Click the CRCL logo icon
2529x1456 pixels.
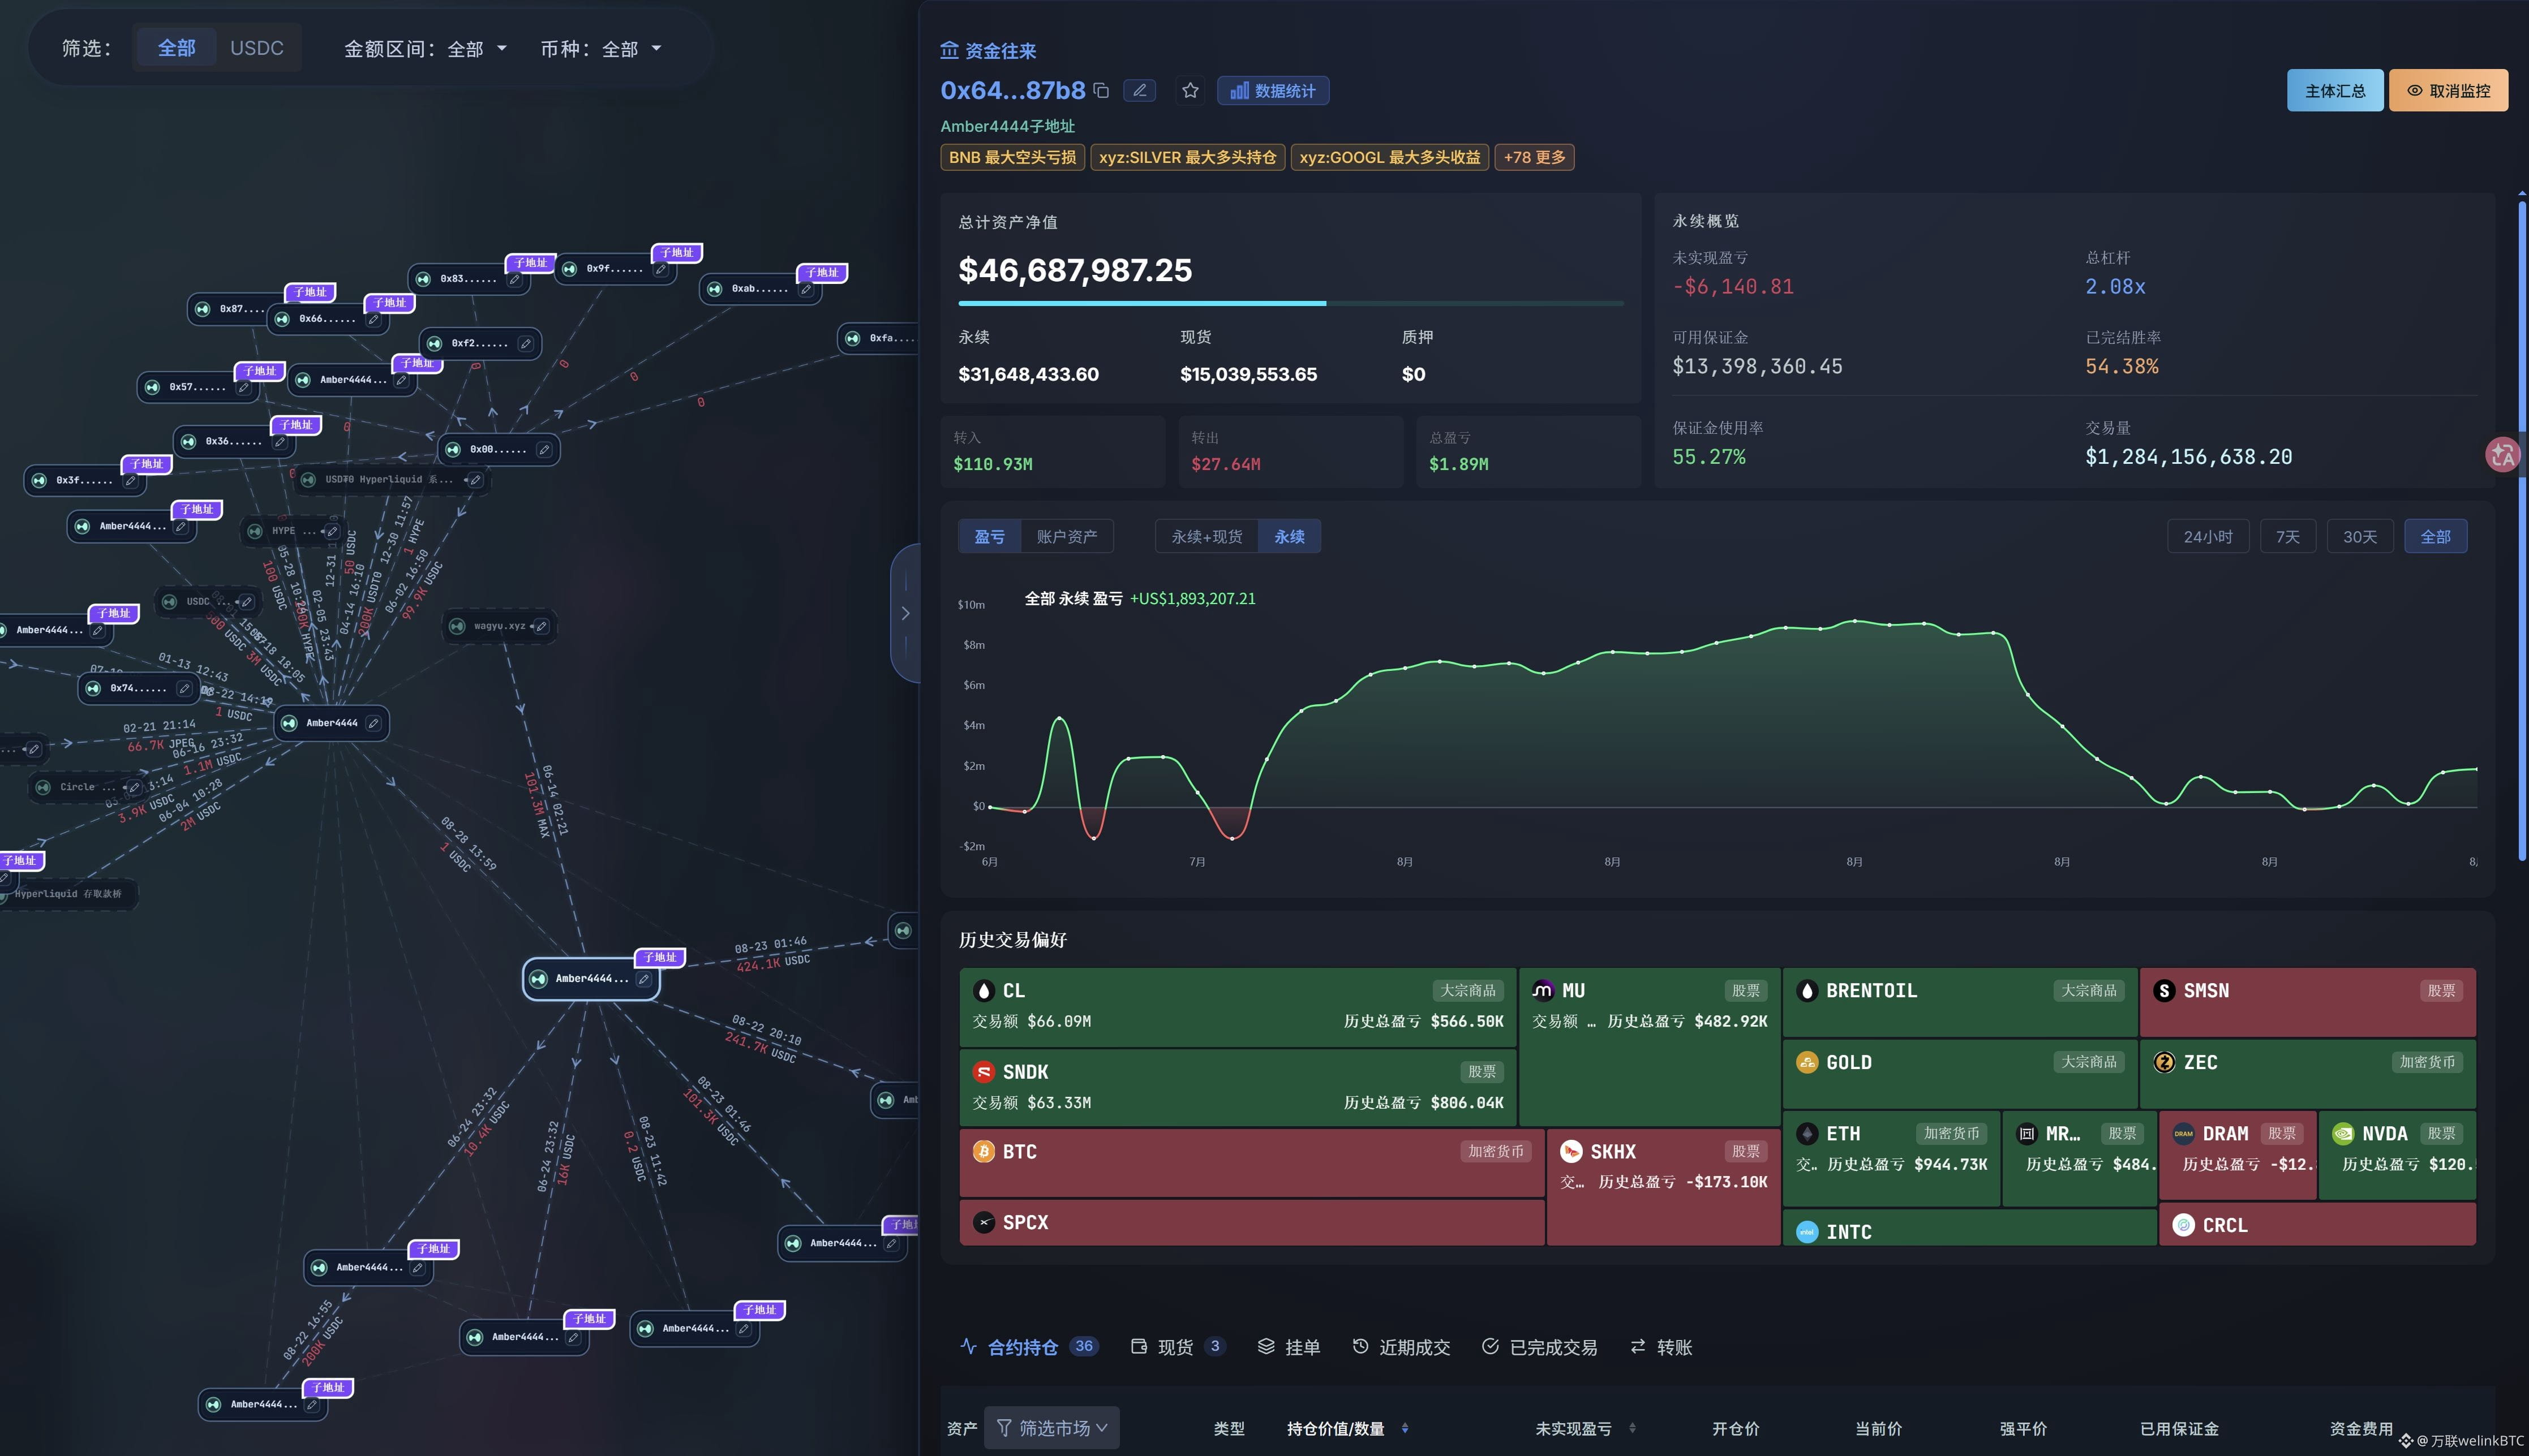pos(2184,1225)
